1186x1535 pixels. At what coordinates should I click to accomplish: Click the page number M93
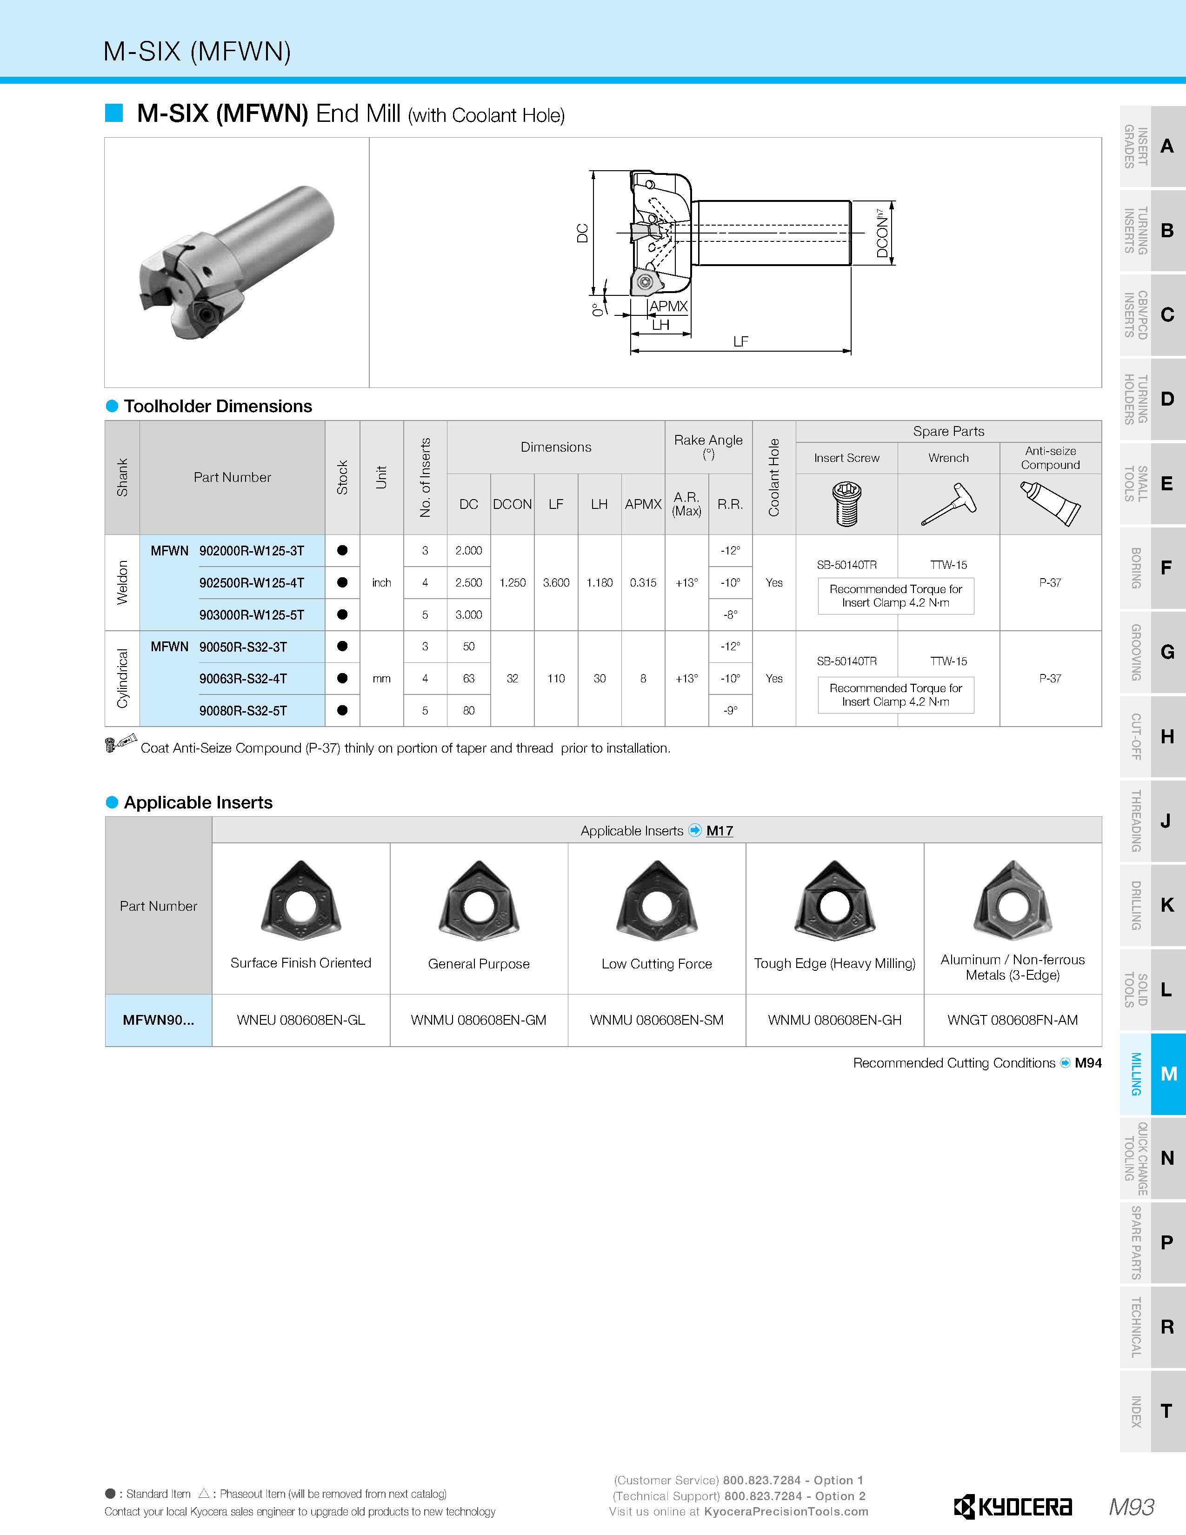1131,1506
